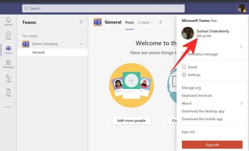Click the Edit profile link
The image size is (249, 151).
coord(204,36)
